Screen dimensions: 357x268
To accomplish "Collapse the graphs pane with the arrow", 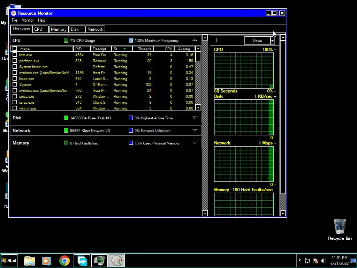I will pyautogui.click(x=217, y=40).
